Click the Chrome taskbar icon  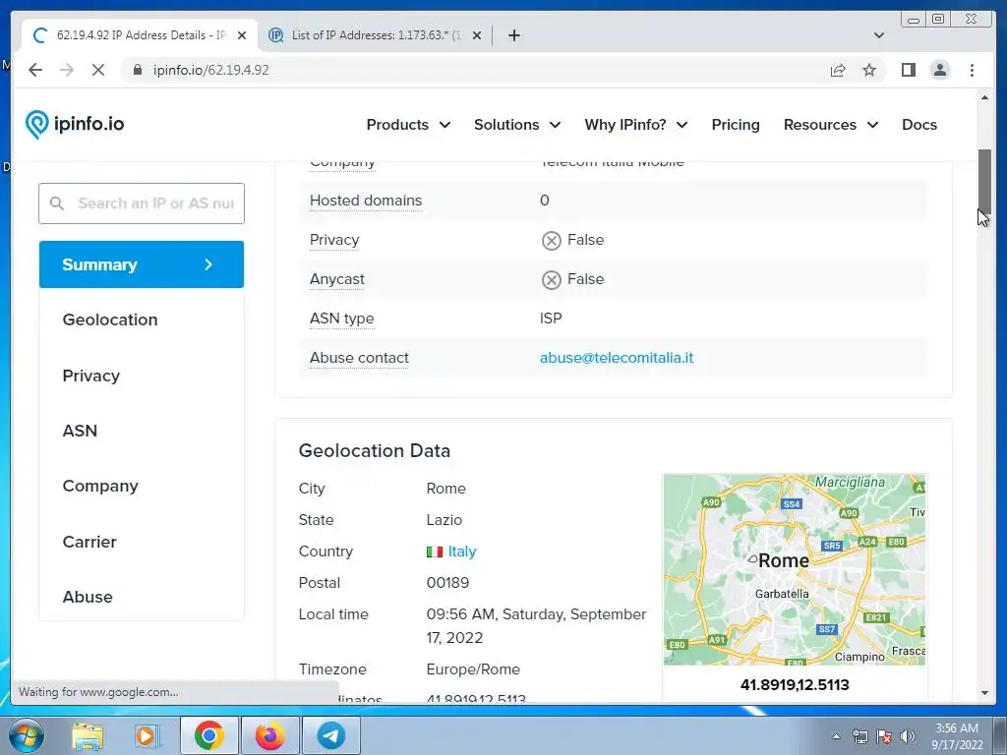(209, 735)
